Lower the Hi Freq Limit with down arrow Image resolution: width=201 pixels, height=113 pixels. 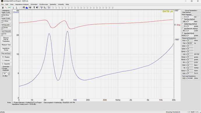2,29
